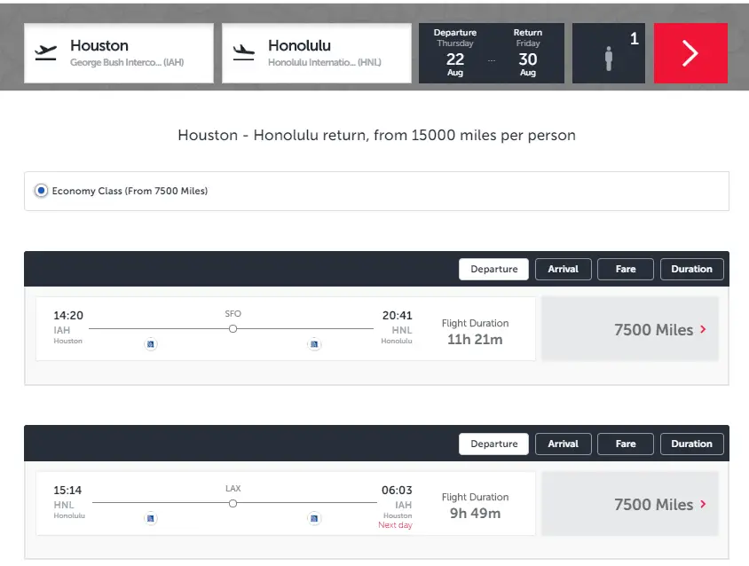This screenshot has width=749, height=566.
Task: Select the Economy Class radio button
Action: coord(41,191)
